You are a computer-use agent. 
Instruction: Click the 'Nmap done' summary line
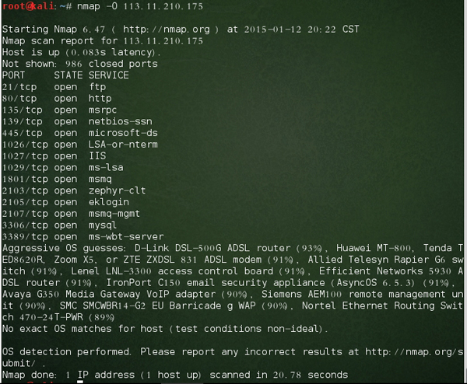pos(175,375)
